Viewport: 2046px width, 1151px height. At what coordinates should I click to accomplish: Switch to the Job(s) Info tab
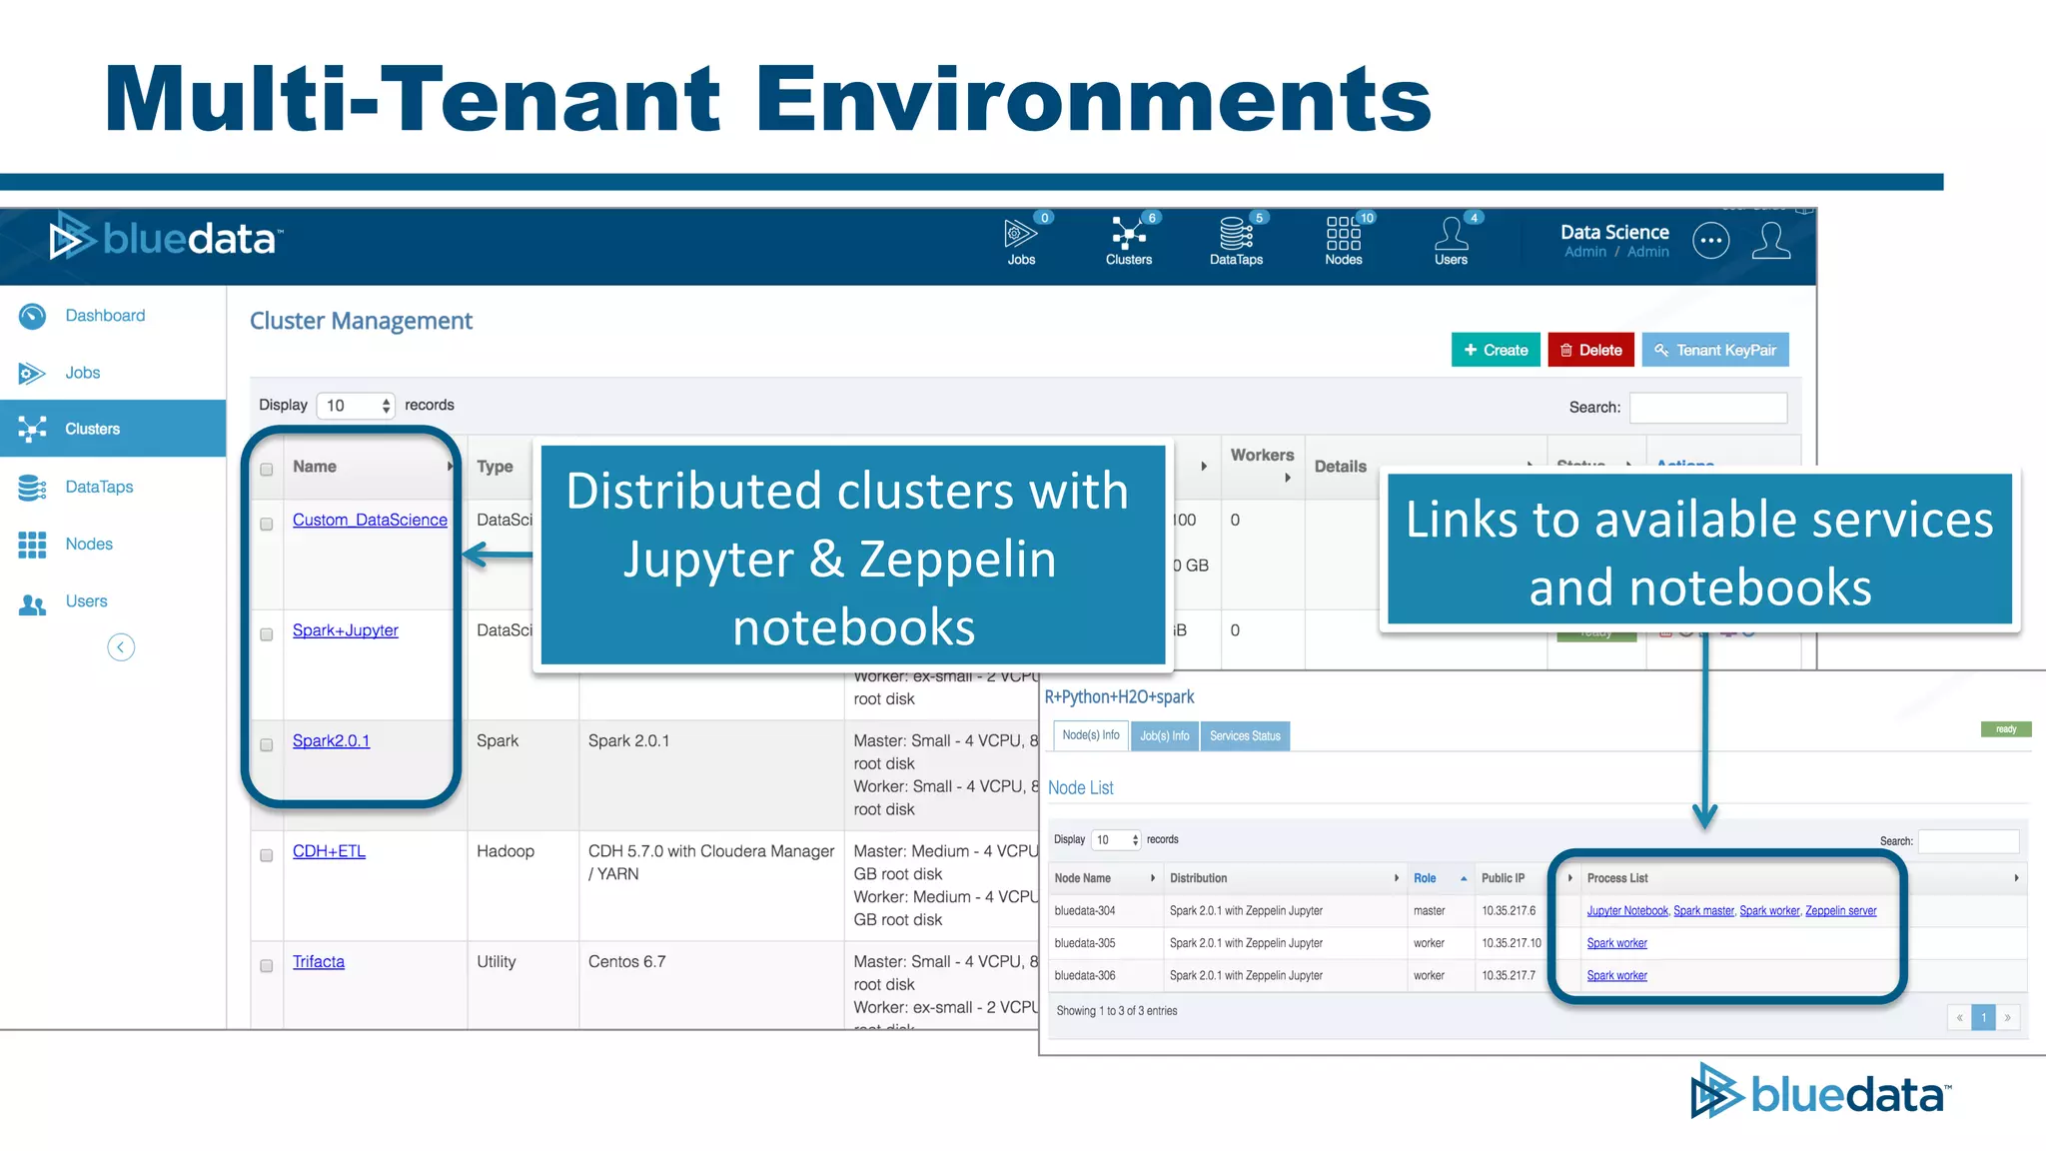coord(1164,736)
